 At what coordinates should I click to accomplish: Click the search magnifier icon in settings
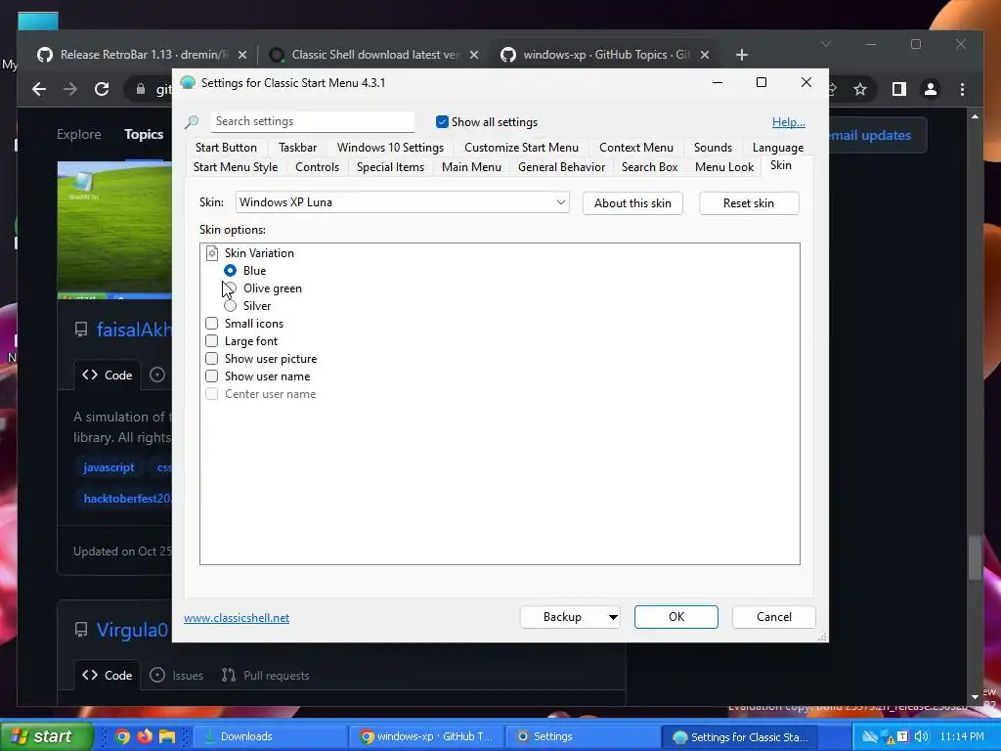[192, 121]
